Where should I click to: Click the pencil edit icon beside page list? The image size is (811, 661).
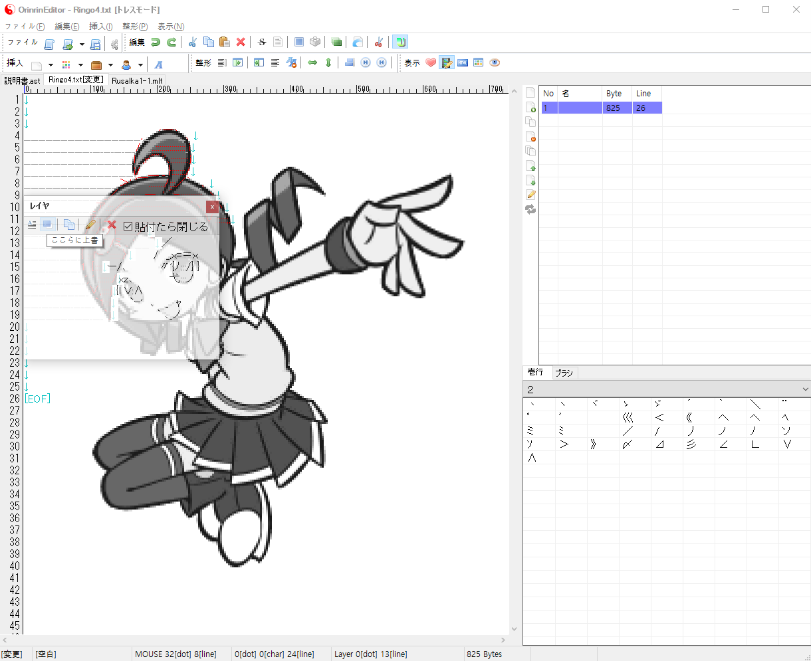click(x=530, y=195)
